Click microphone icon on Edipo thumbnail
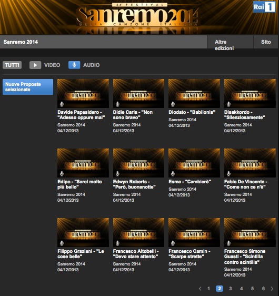This screenshot has height=296, width=279. point(62,173)
